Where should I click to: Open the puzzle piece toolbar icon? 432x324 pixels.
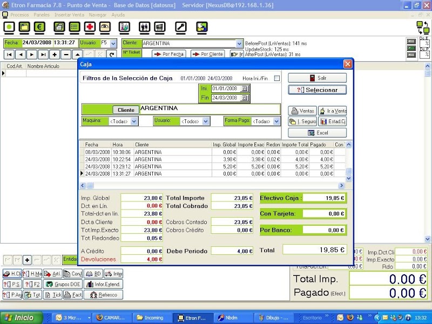(x=202, y=27)
